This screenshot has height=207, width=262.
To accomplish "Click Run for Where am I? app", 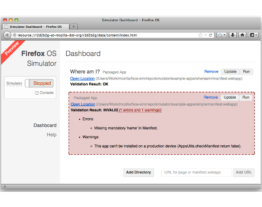I will 246,71.
